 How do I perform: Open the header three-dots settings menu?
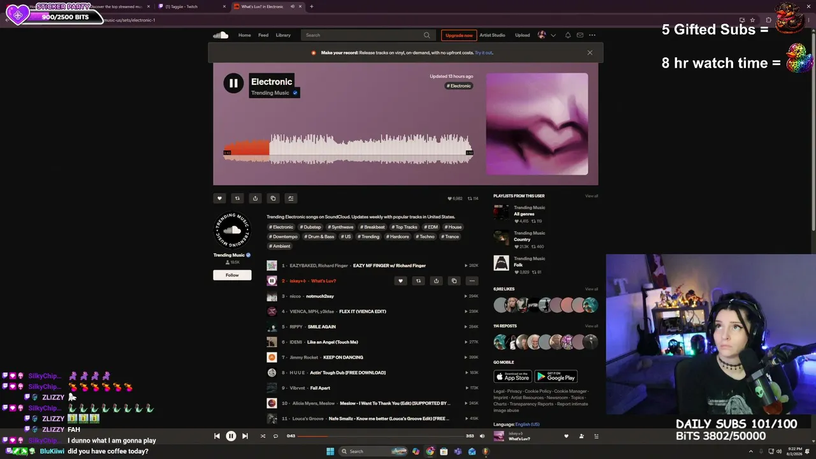[592, 35]
